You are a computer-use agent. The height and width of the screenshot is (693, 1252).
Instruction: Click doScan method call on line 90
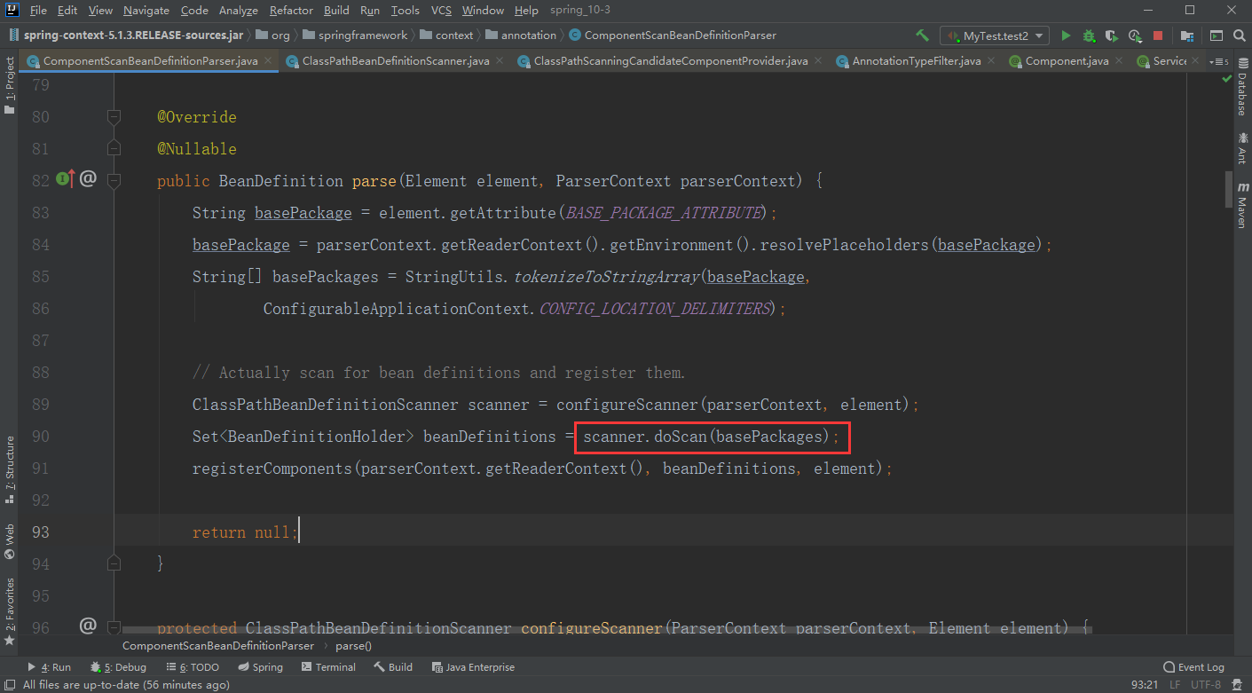pyautogui.click(x=681, y=436)
